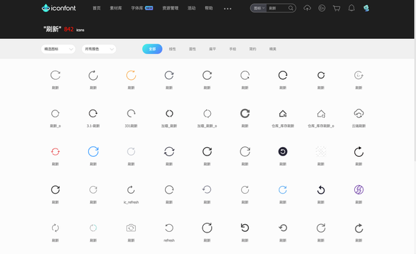
Task: Select the red two-arrow refresh icon
Action: 55,151
